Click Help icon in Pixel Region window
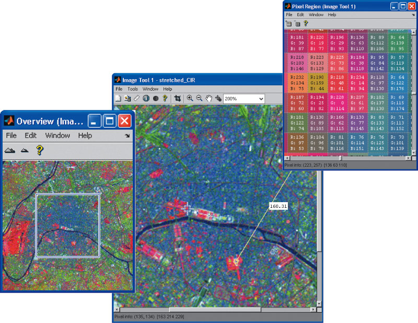Screen dimensions: 418x323 pos(306,23)
